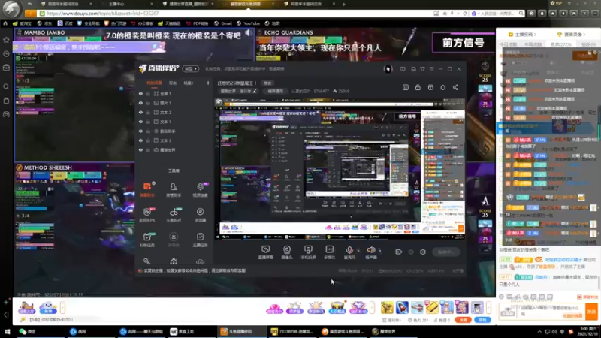
Task: Click the start streaming button
Action: click(445, 252)
